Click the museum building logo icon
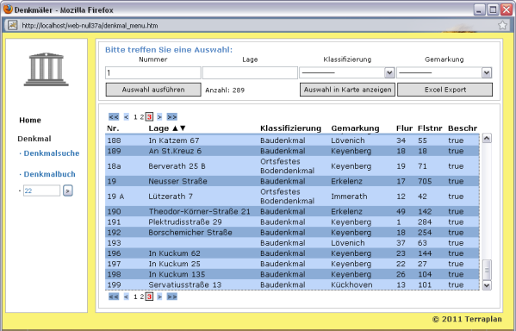516x331 pixels. pos(46,69)
